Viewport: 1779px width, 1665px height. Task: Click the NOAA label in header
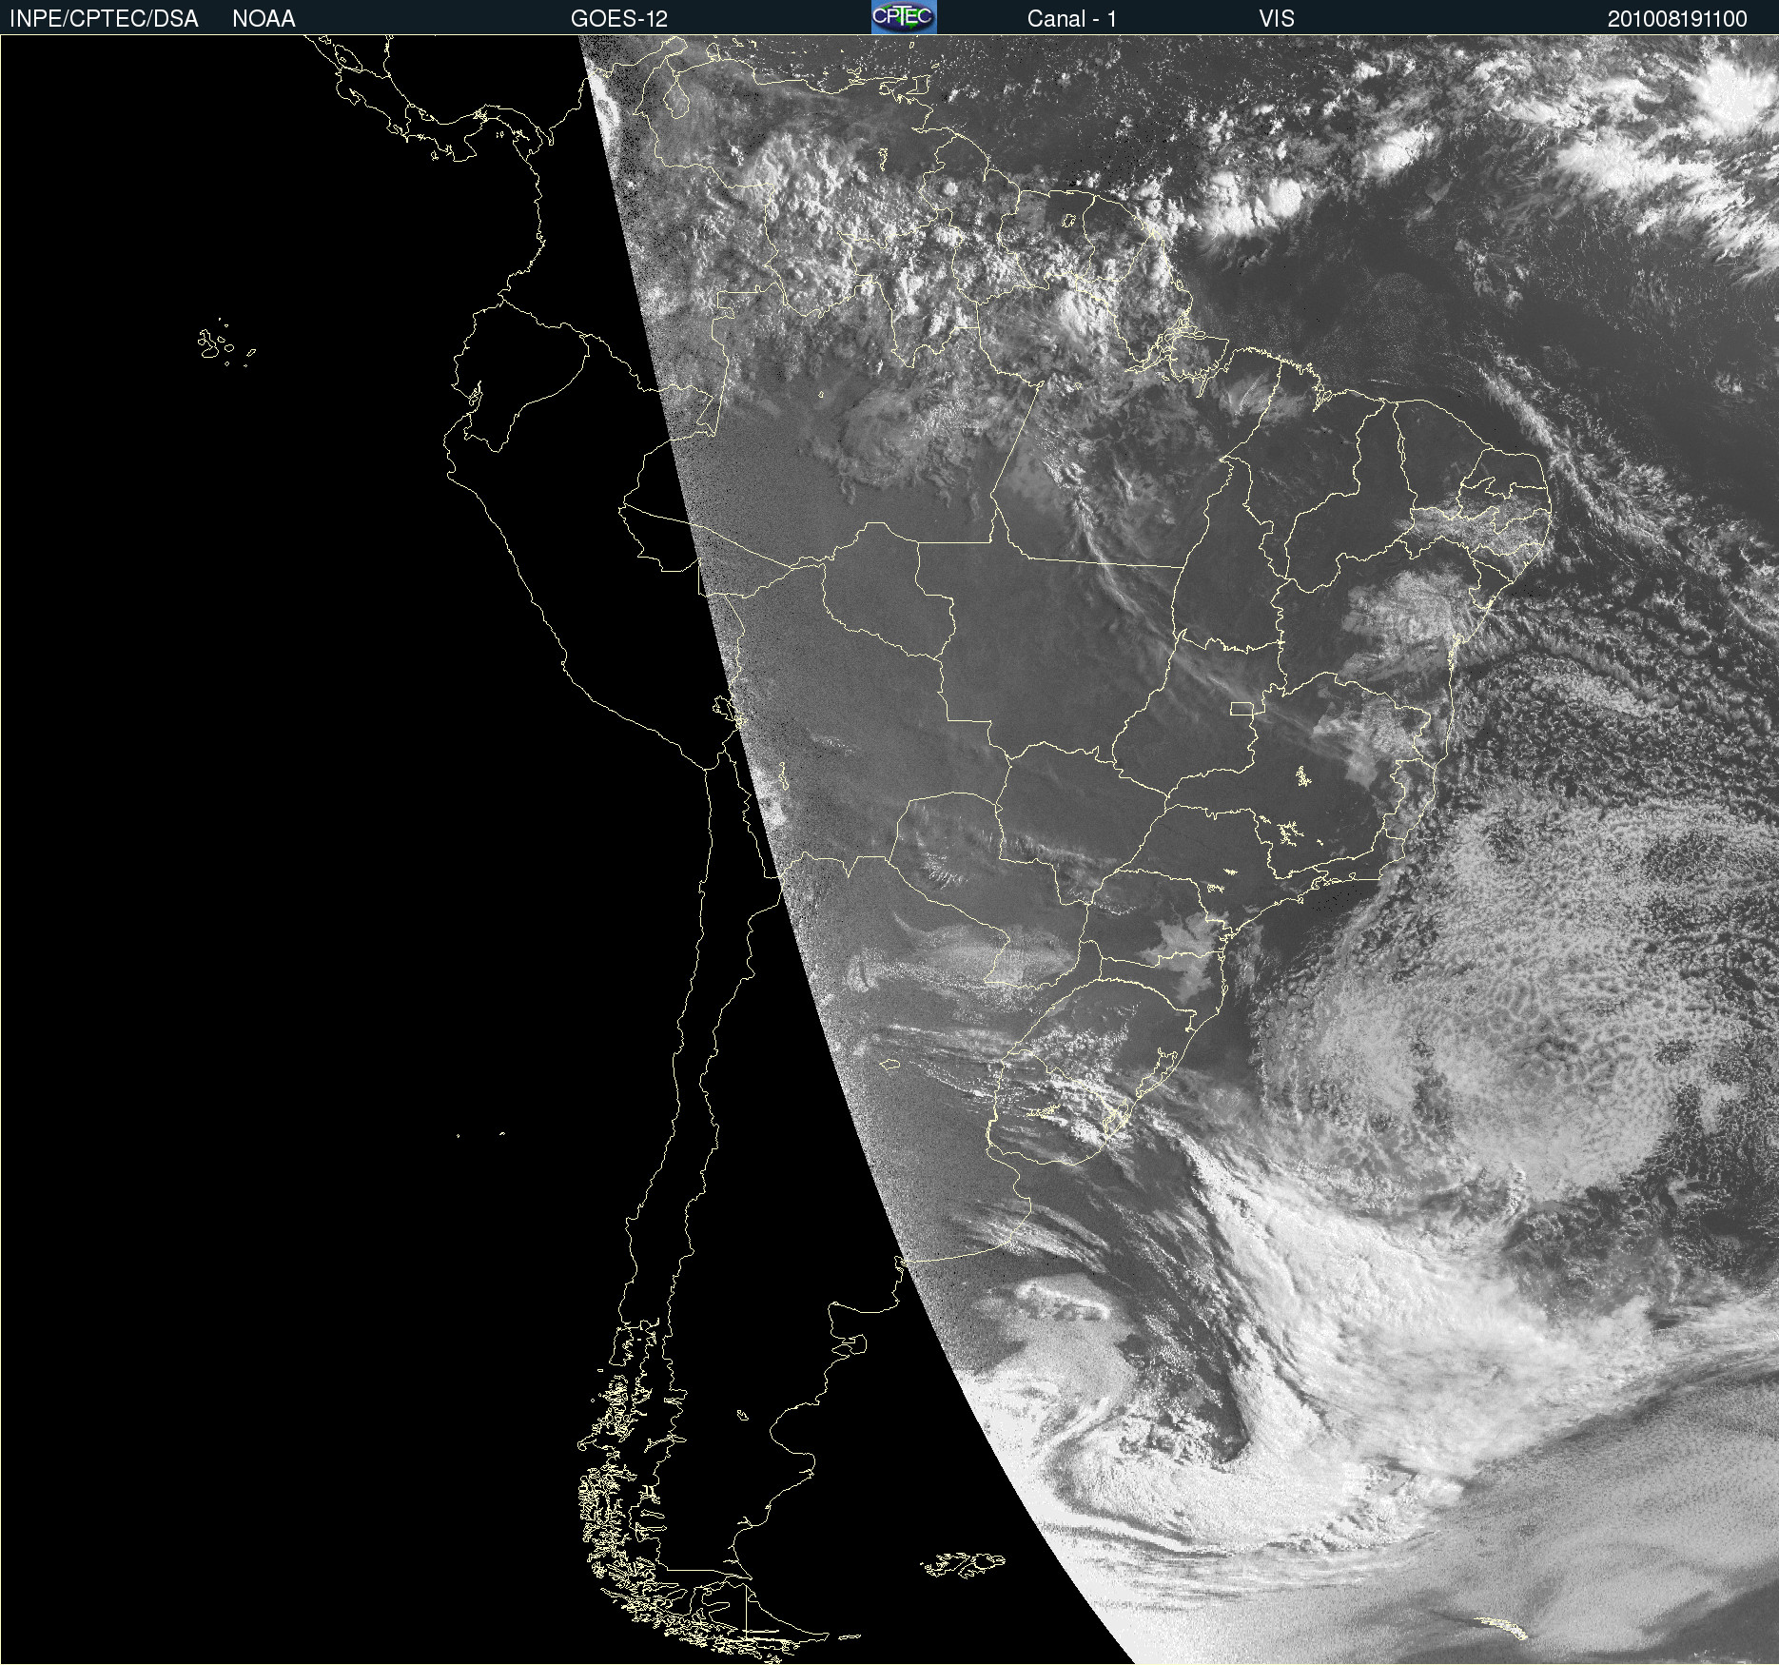(x=264, y=19)
